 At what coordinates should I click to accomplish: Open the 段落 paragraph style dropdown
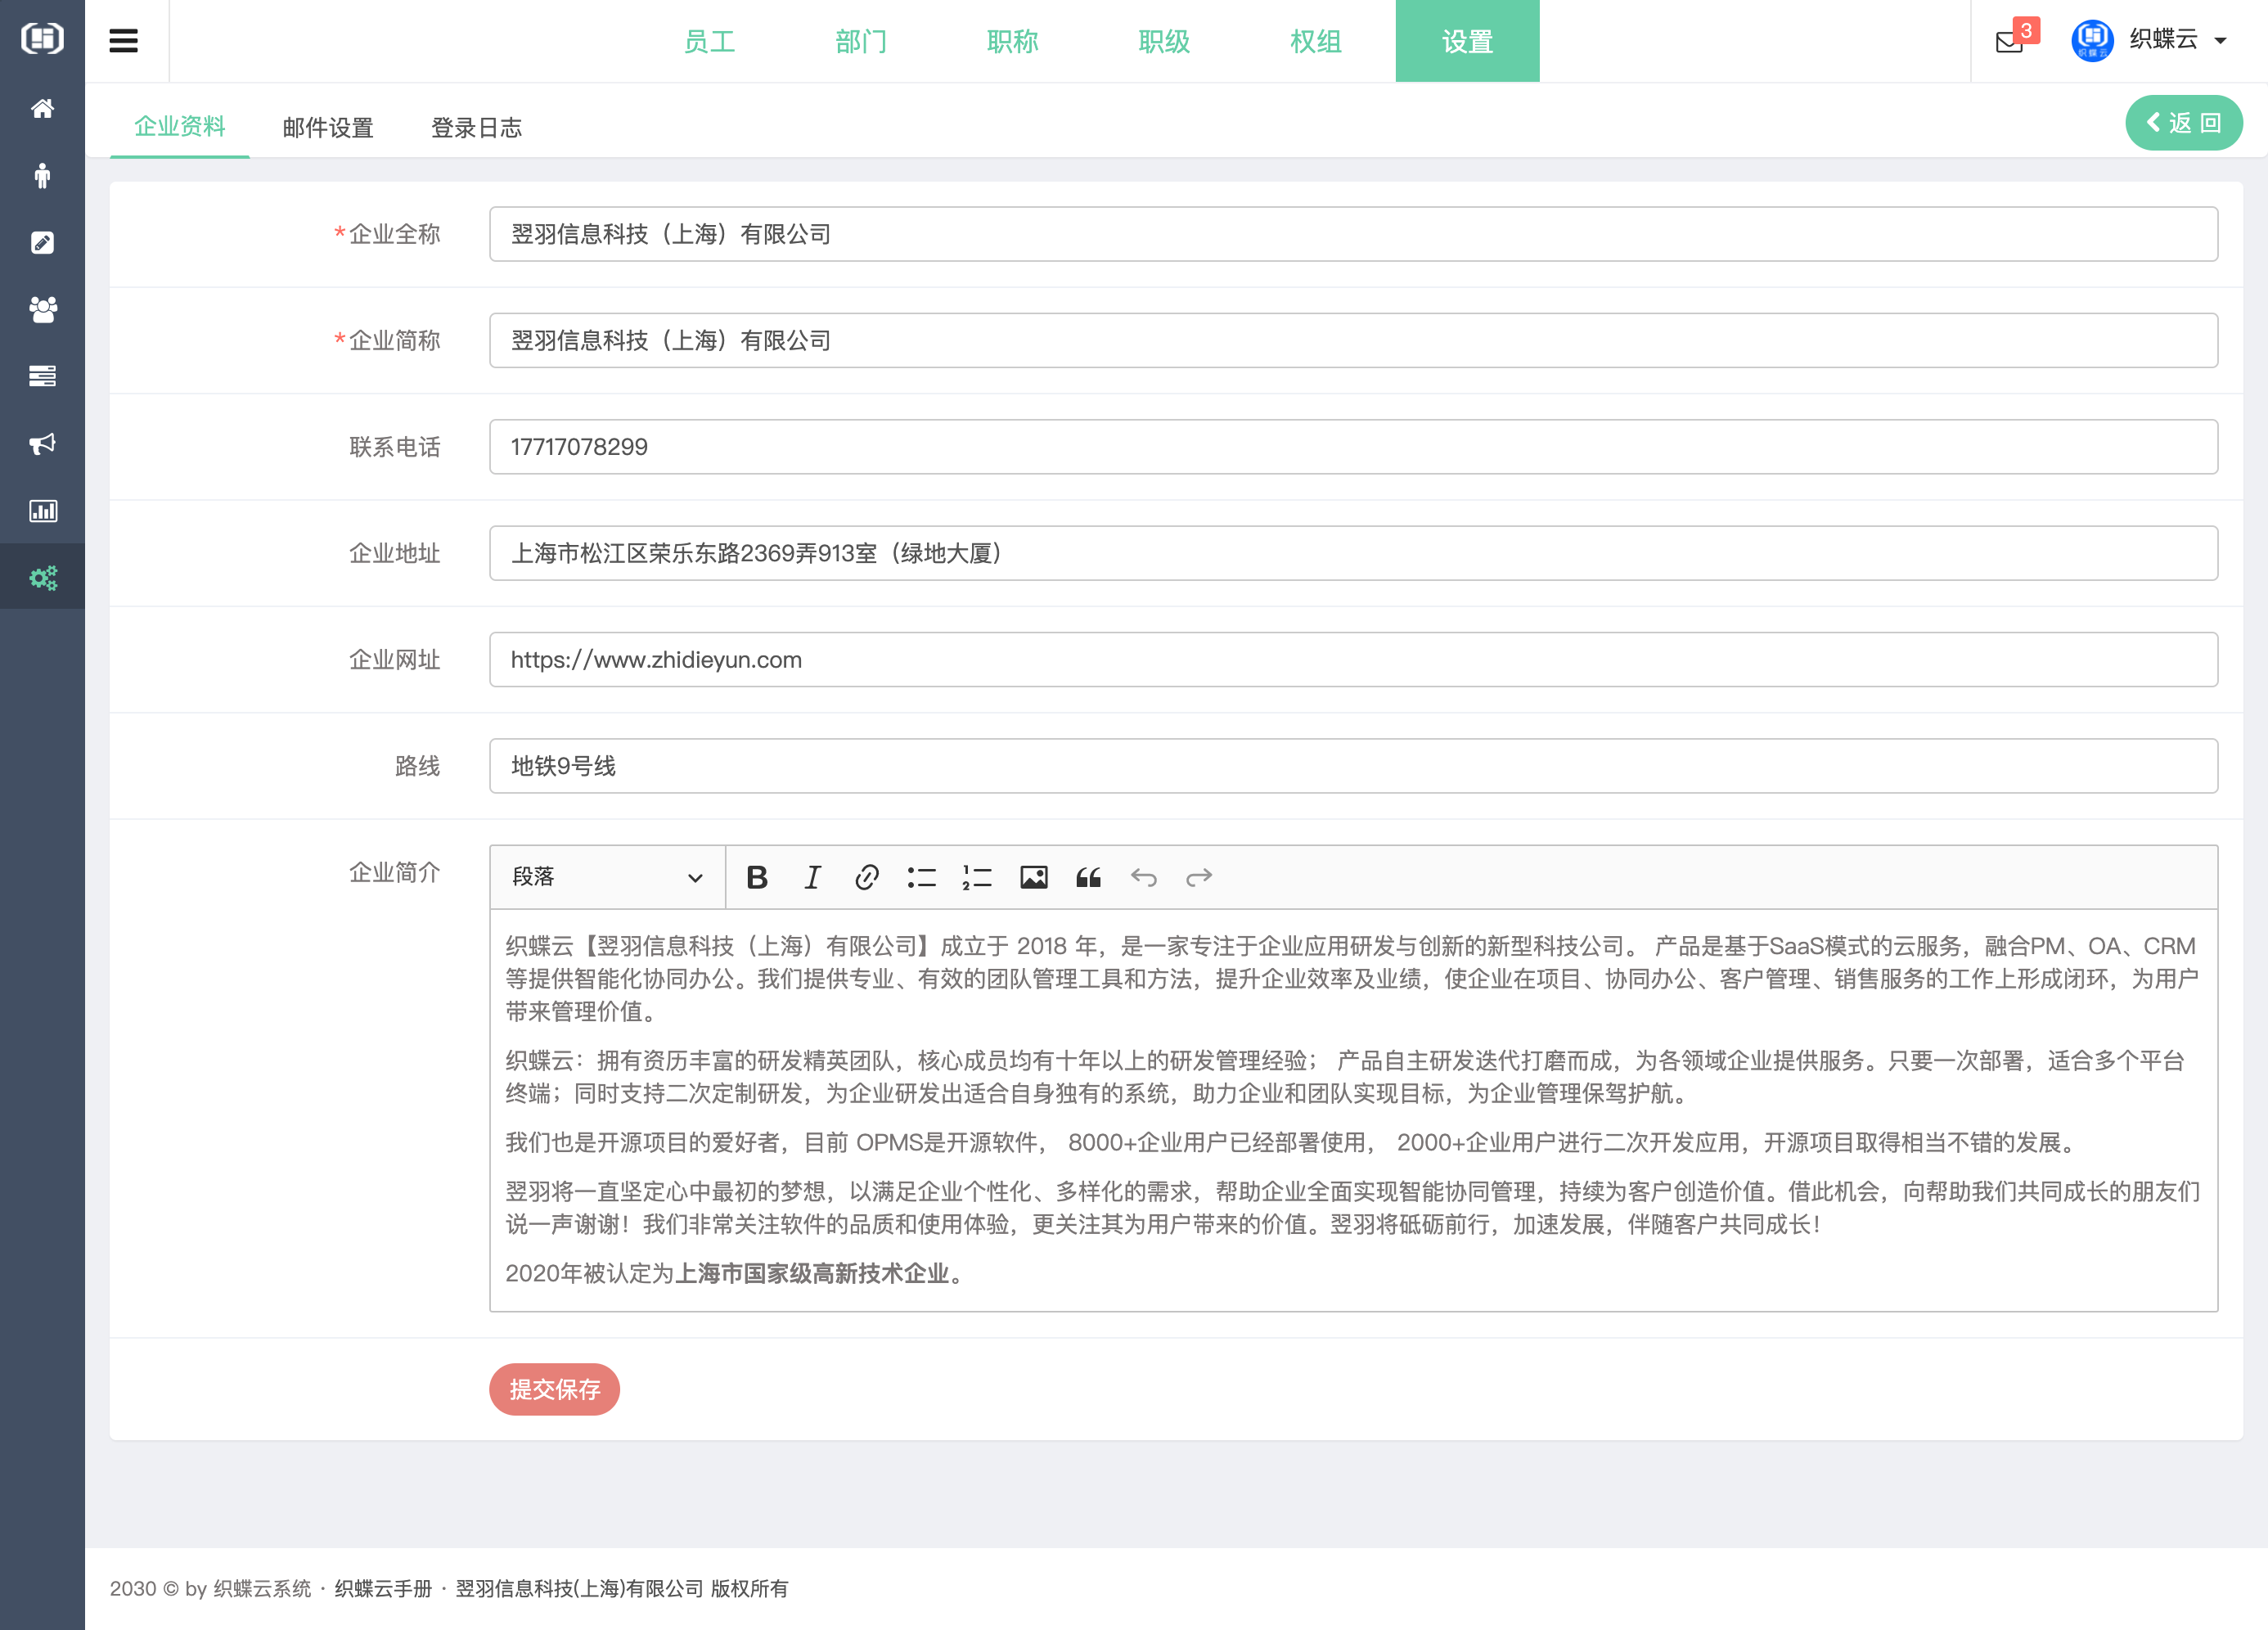605,877
